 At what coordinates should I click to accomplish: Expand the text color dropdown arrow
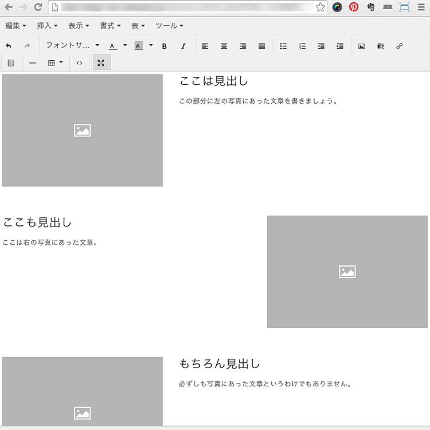click(125, 46)
